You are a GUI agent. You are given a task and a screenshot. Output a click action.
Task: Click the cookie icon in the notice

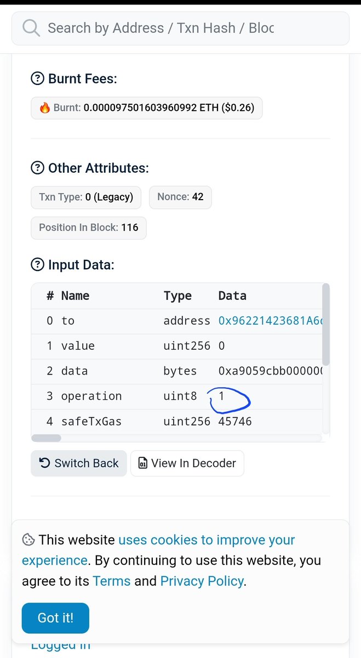(x=28, y=540)
